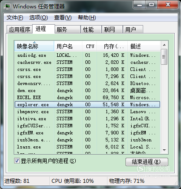Sort by the 描述 column header
The height and width of the screenshot is (189, 181).
point(144,46)
